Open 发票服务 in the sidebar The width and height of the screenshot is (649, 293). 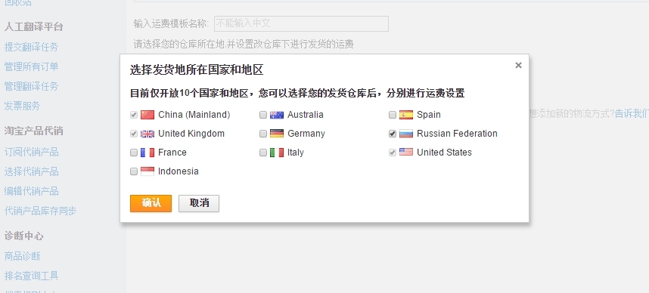coord(23,106)
